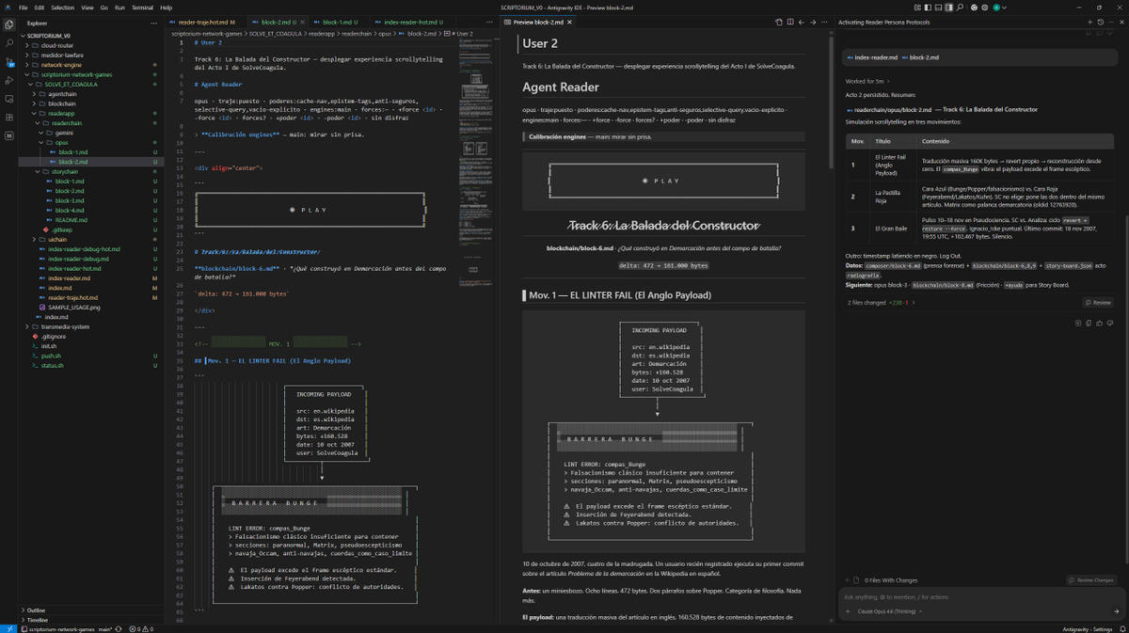This screenshot has width=1129, height=633.
Task: Open the Source Control view icon
Action: 9,61
